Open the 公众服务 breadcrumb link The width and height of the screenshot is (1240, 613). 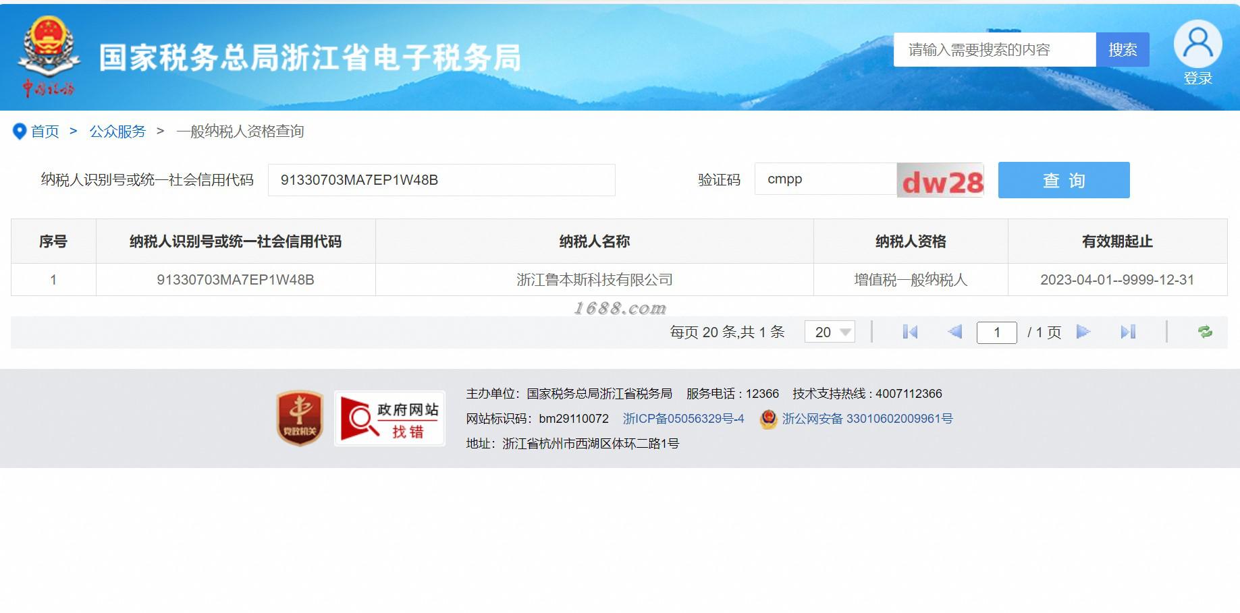[117, 132]
